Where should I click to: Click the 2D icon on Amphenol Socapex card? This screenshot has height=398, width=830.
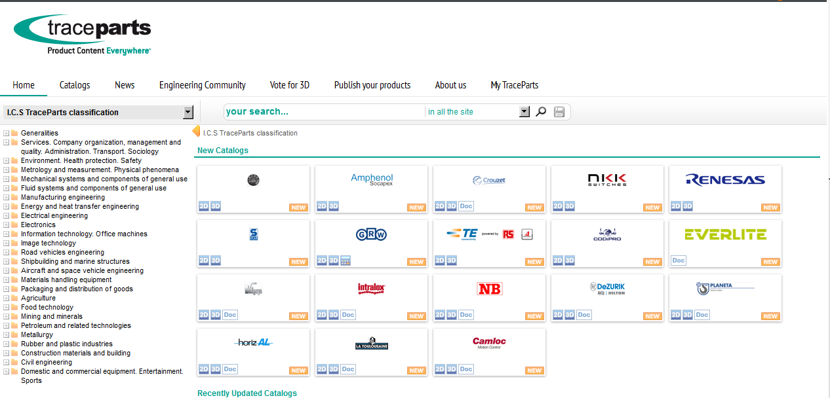coord(322,206)
